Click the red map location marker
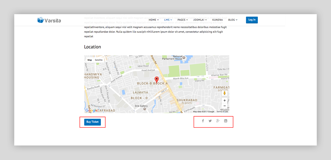This screenshot has height=160, width=331. 157,80
